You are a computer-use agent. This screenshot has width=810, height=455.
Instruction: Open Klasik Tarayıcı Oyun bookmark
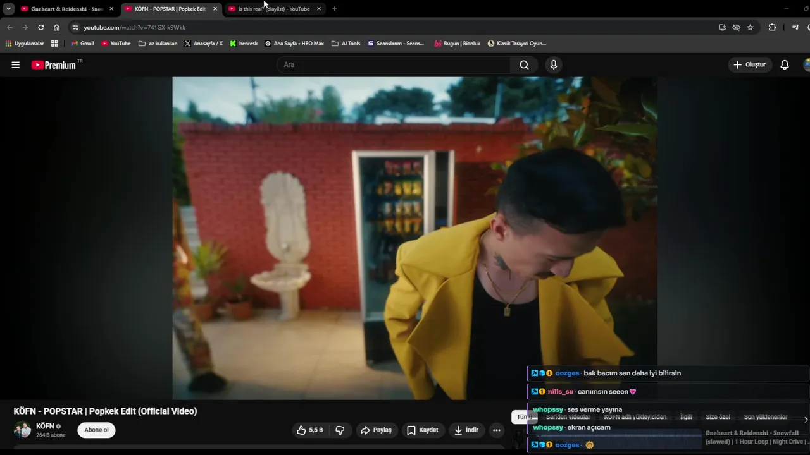516,44
